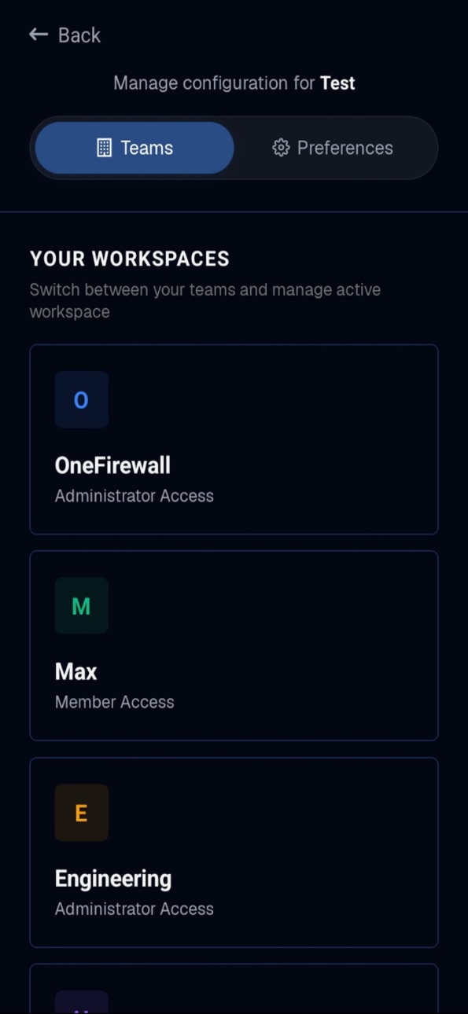Click Administrator Access under OneFirewall
The height and width of the screenshot is (1014, 468).
click(x=135, y=496)
